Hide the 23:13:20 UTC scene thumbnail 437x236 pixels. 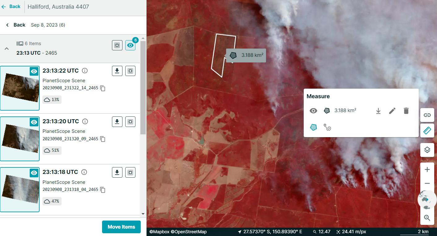pyautogui.click(x=34, y=122)
